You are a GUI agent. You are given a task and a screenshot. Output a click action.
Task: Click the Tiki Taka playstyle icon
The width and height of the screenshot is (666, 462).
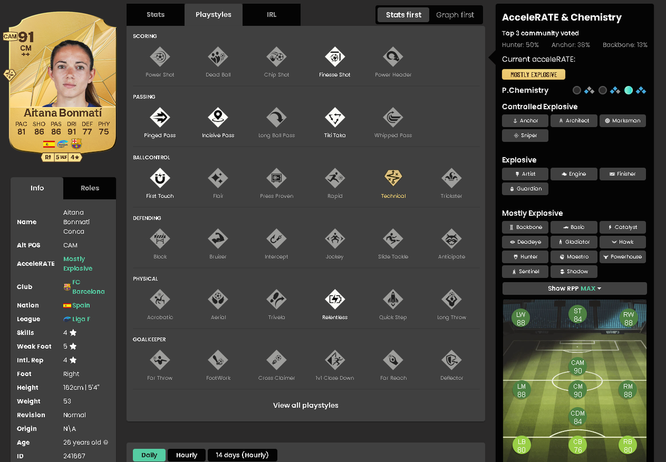(x=335, y=117)
